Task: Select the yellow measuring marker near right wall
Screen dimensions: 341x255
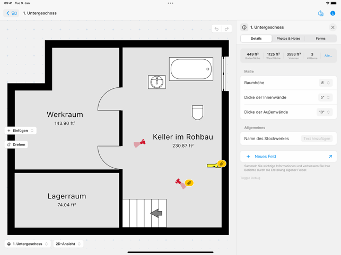Action: pyautogui.click(x=212, y=166)
